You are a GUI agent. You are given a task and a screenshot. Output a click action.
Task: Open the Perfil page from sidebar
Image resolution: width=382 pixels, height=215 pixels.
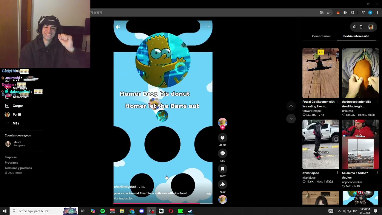coord(13,114)
